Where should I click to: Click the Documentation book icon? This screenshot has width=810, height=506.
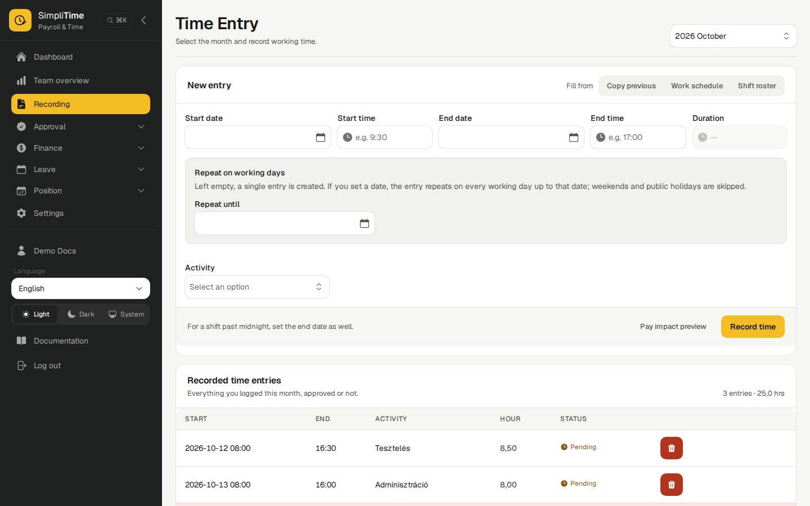click(x=21, y=341)
